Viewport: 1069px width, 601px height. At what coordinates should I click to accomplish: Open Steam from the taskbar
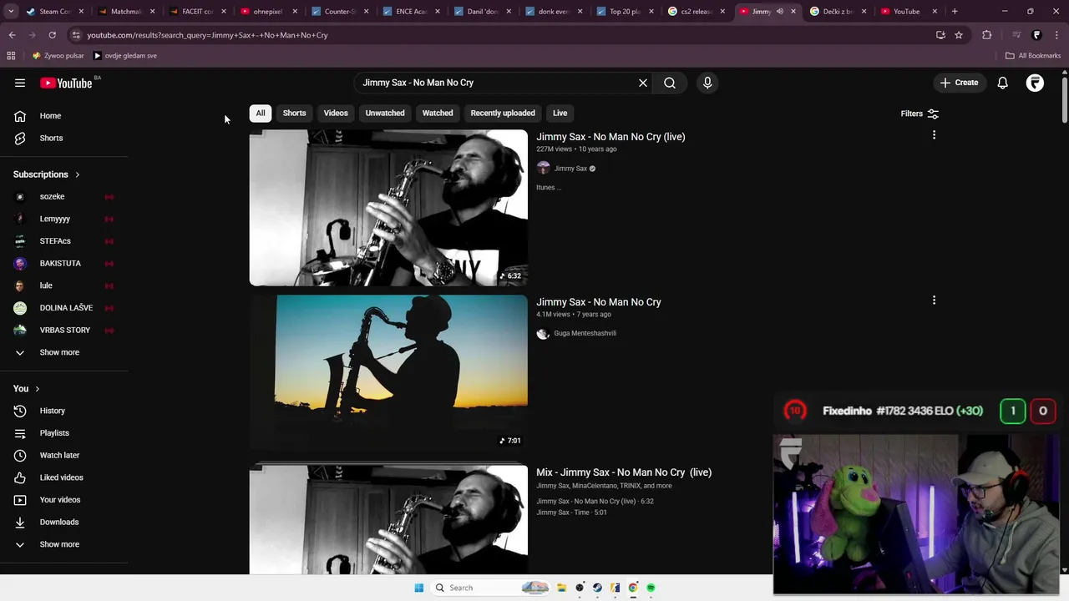pyautogui.click(x=597, y=588)
